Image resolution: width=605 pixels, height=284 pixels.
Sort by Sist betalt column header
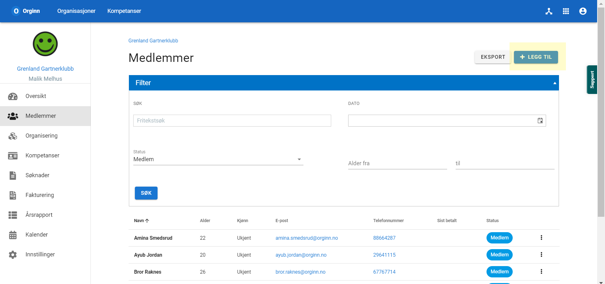pyautogui.click(x=447, y=221)
